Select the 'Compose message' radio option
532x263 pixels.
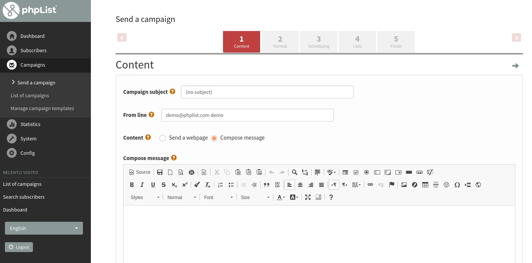coord(214,138)
